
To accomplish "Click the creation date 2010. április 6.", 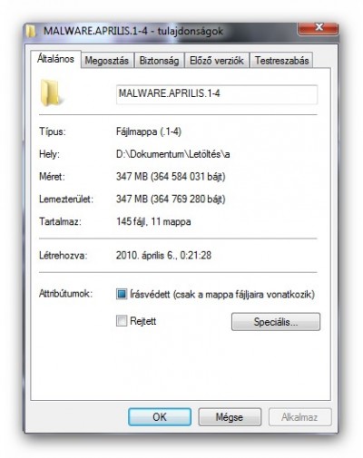I will pos(145,256).
